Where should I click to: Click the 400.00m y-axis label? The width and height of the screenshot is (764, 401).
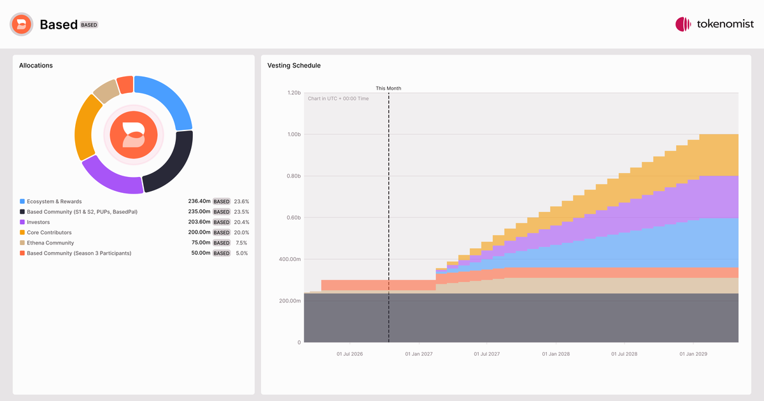(290, 259)
